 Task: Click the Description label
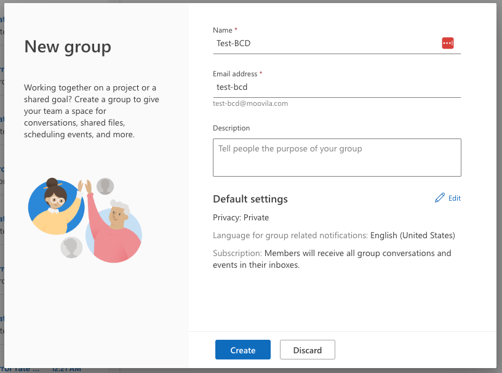tap(231, 128)
